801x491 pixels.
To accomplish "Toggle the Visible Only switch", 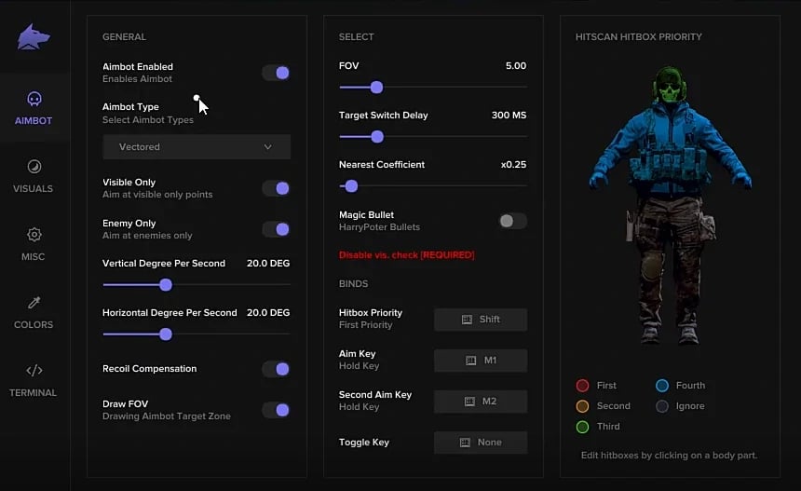I will [277, 188].
